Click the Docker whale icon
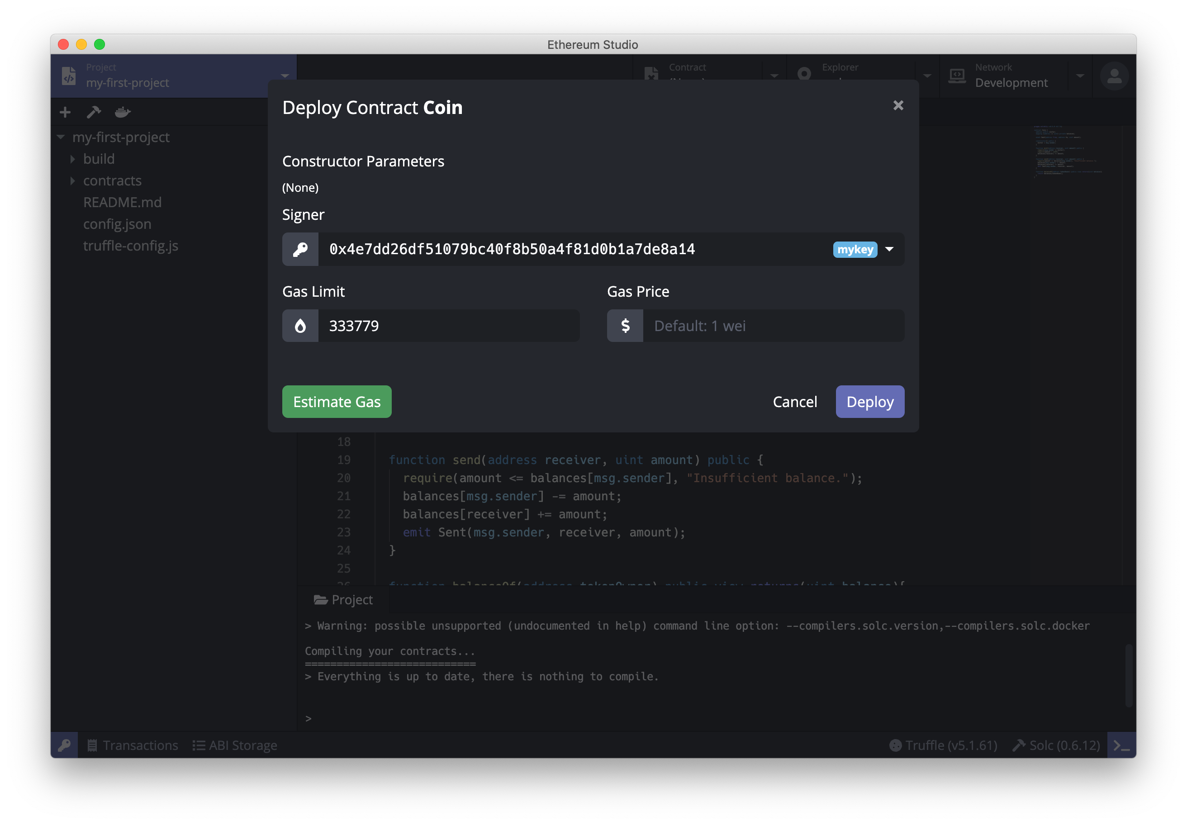The height and width of the screenshot is (825, 1187). coord(123,112)
